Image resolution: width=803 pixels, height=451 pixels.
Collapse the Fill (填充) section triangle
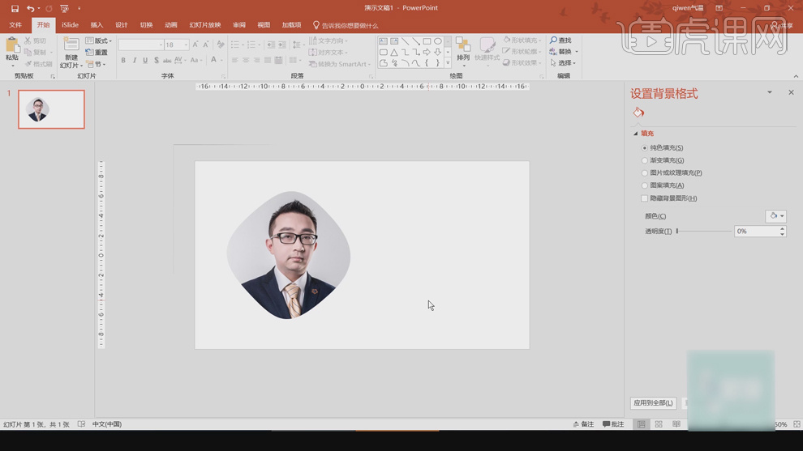635,134
